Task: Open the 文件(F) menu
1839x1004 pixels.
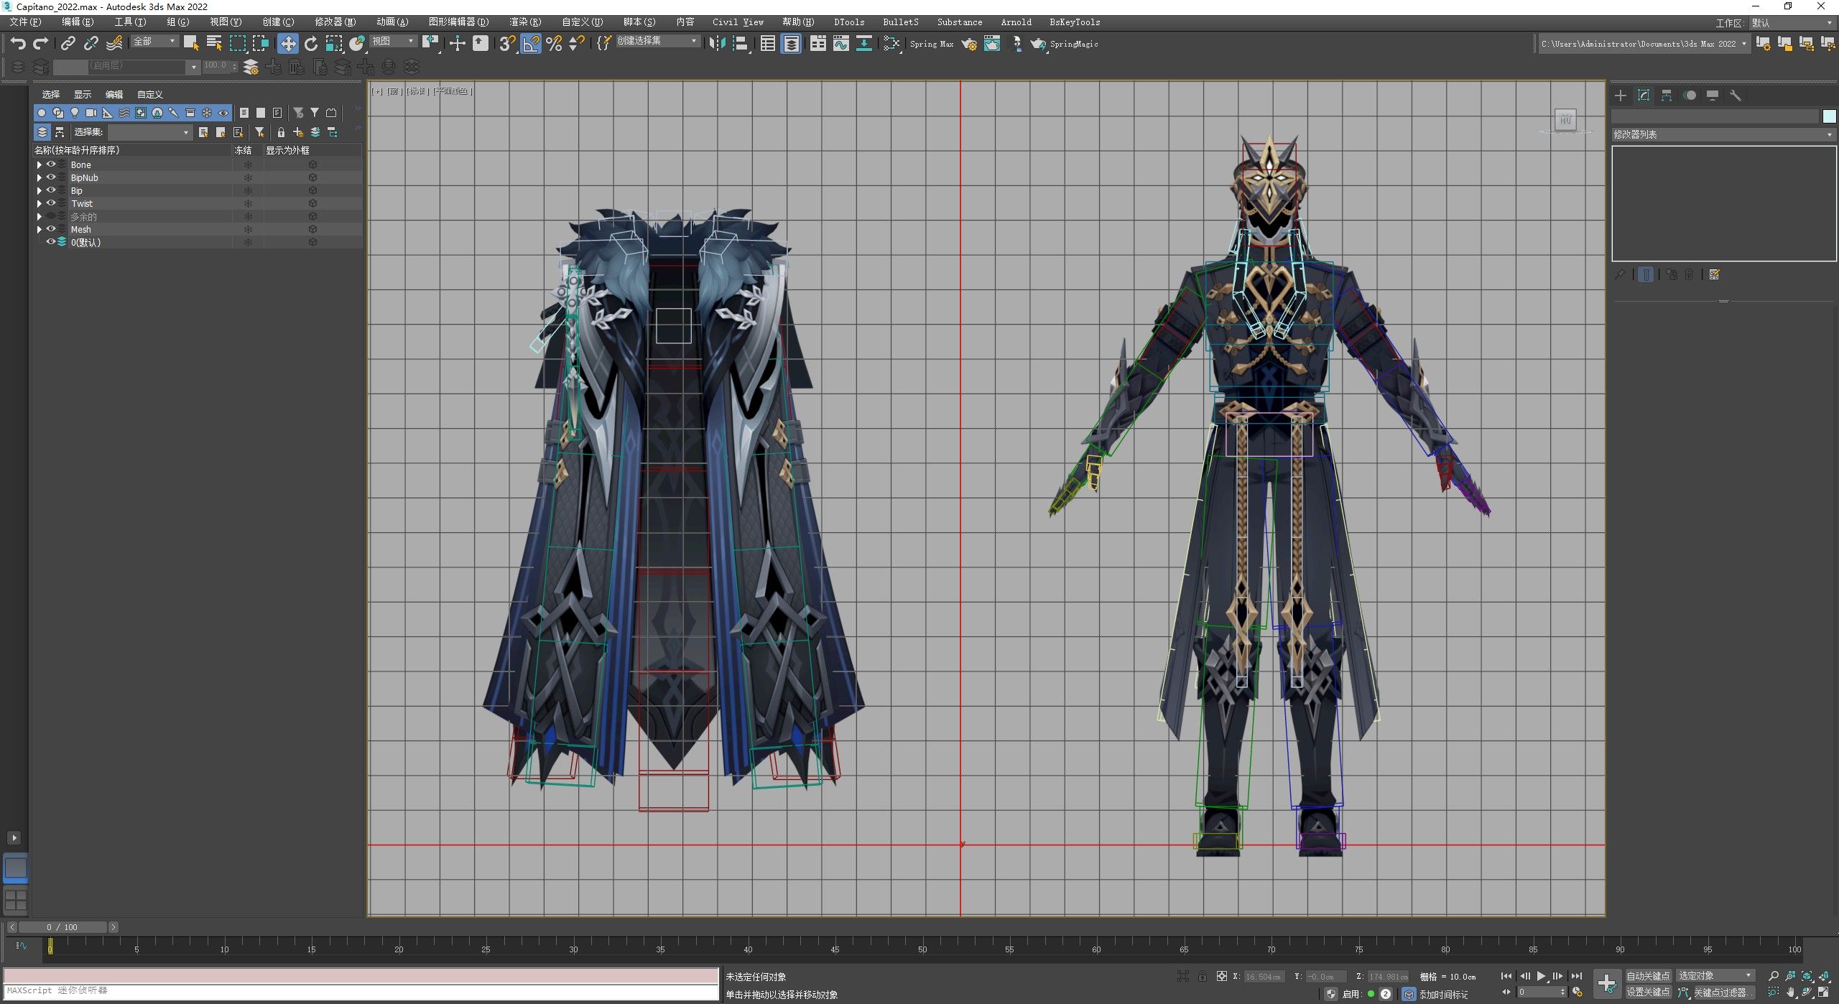Action: (25, 22)
